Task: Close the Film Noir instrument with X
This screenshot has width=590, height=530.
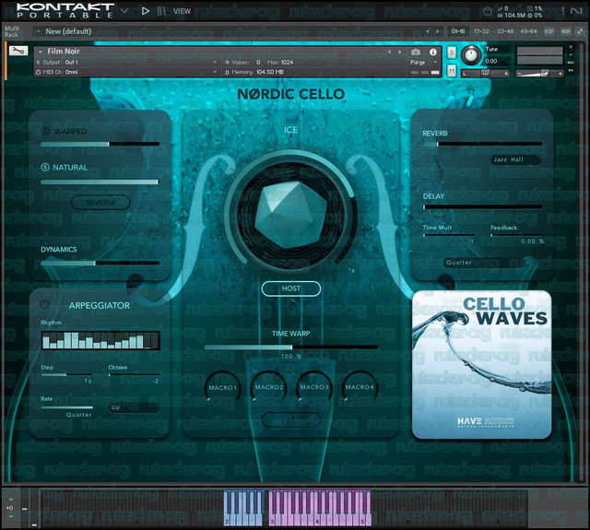Action: [571, 47]
